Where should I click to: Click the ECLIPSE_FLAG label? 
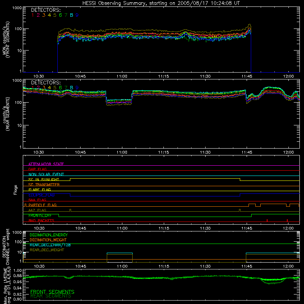pyautogui.click(x=41, y=195)
